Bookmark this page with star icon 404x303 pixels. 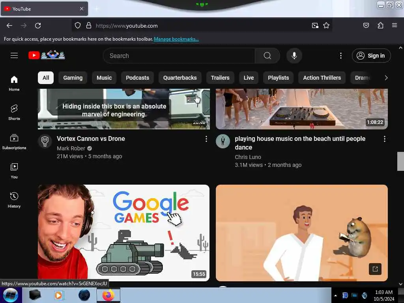point(326,26)
